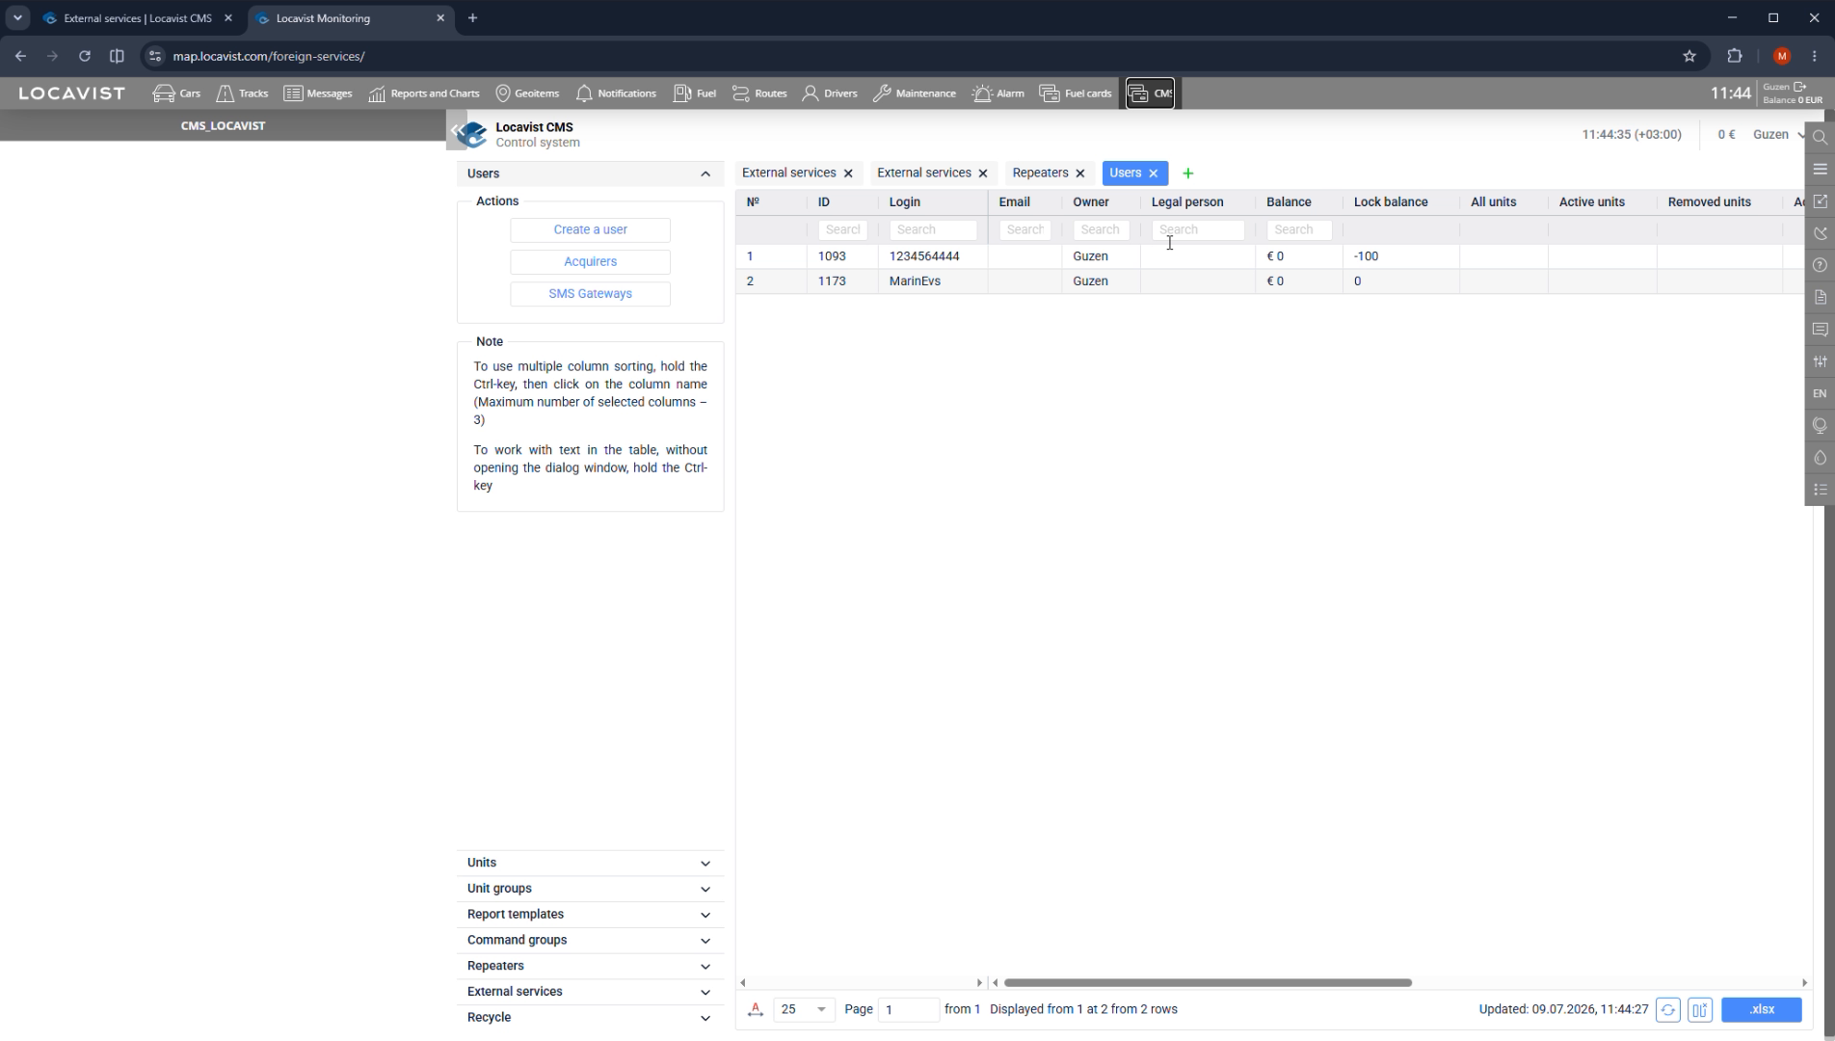Open the Drivers section
This screenshot has height=1041, width=1835.
(829, 93)
